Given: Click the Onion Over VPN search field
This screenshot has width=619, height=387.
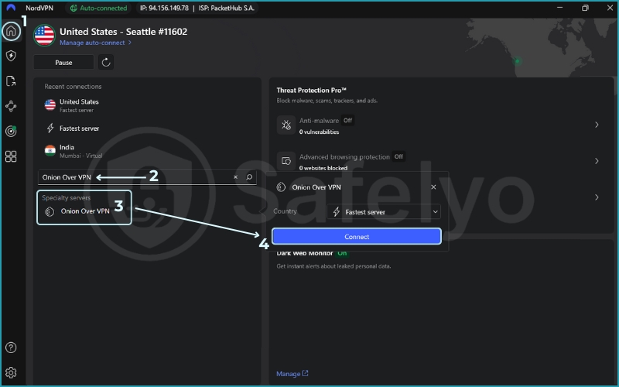Looking at the screenshot, I should (x=132, y=177).
